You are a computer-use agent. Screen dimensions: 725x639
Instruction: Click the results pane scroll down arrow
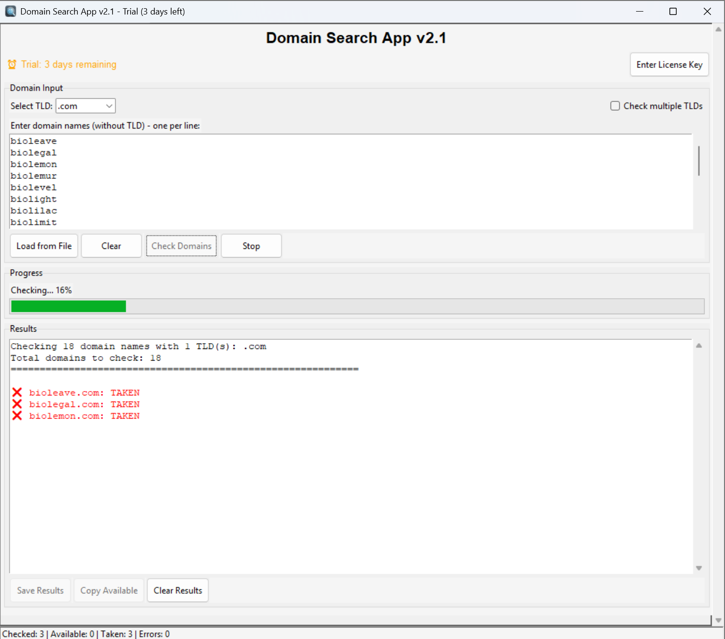click(699, 568)
